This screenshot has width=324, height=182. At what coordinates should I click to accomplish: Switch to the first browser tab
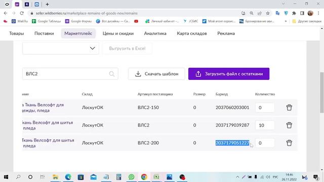point(7,5)
